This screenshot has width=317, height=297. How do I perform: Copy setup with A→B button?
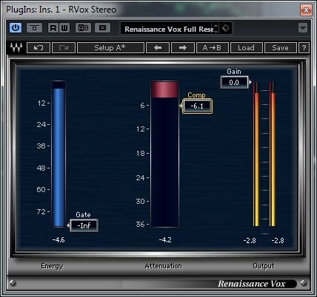tap(212, 47)
